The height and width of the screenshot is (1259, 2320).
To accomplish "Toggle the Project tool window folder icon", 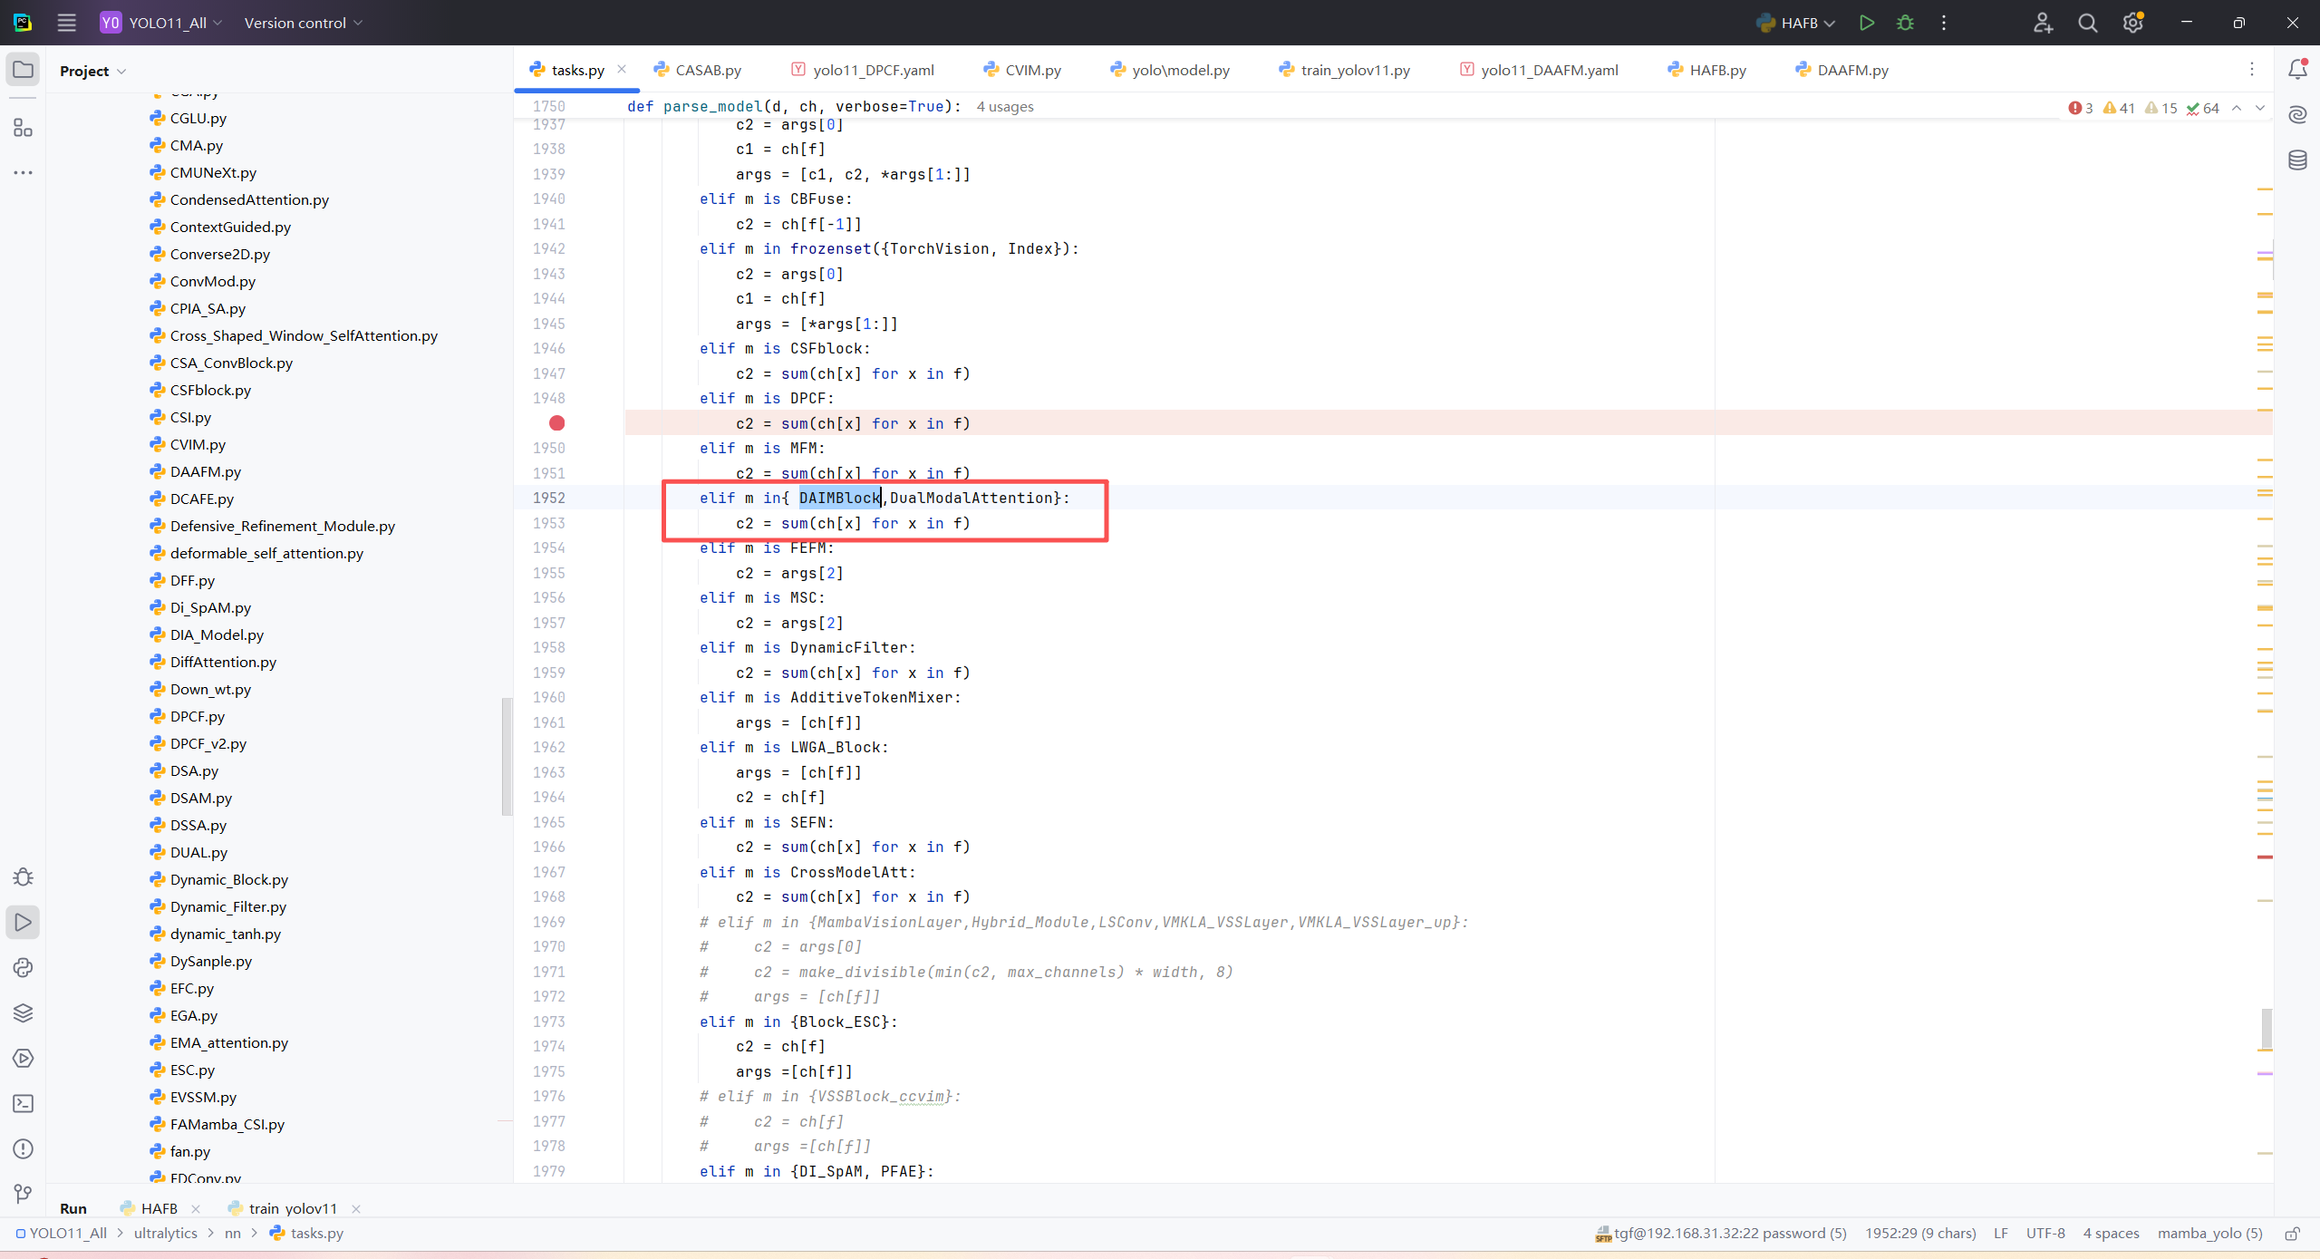I will (x=24, y=70).
